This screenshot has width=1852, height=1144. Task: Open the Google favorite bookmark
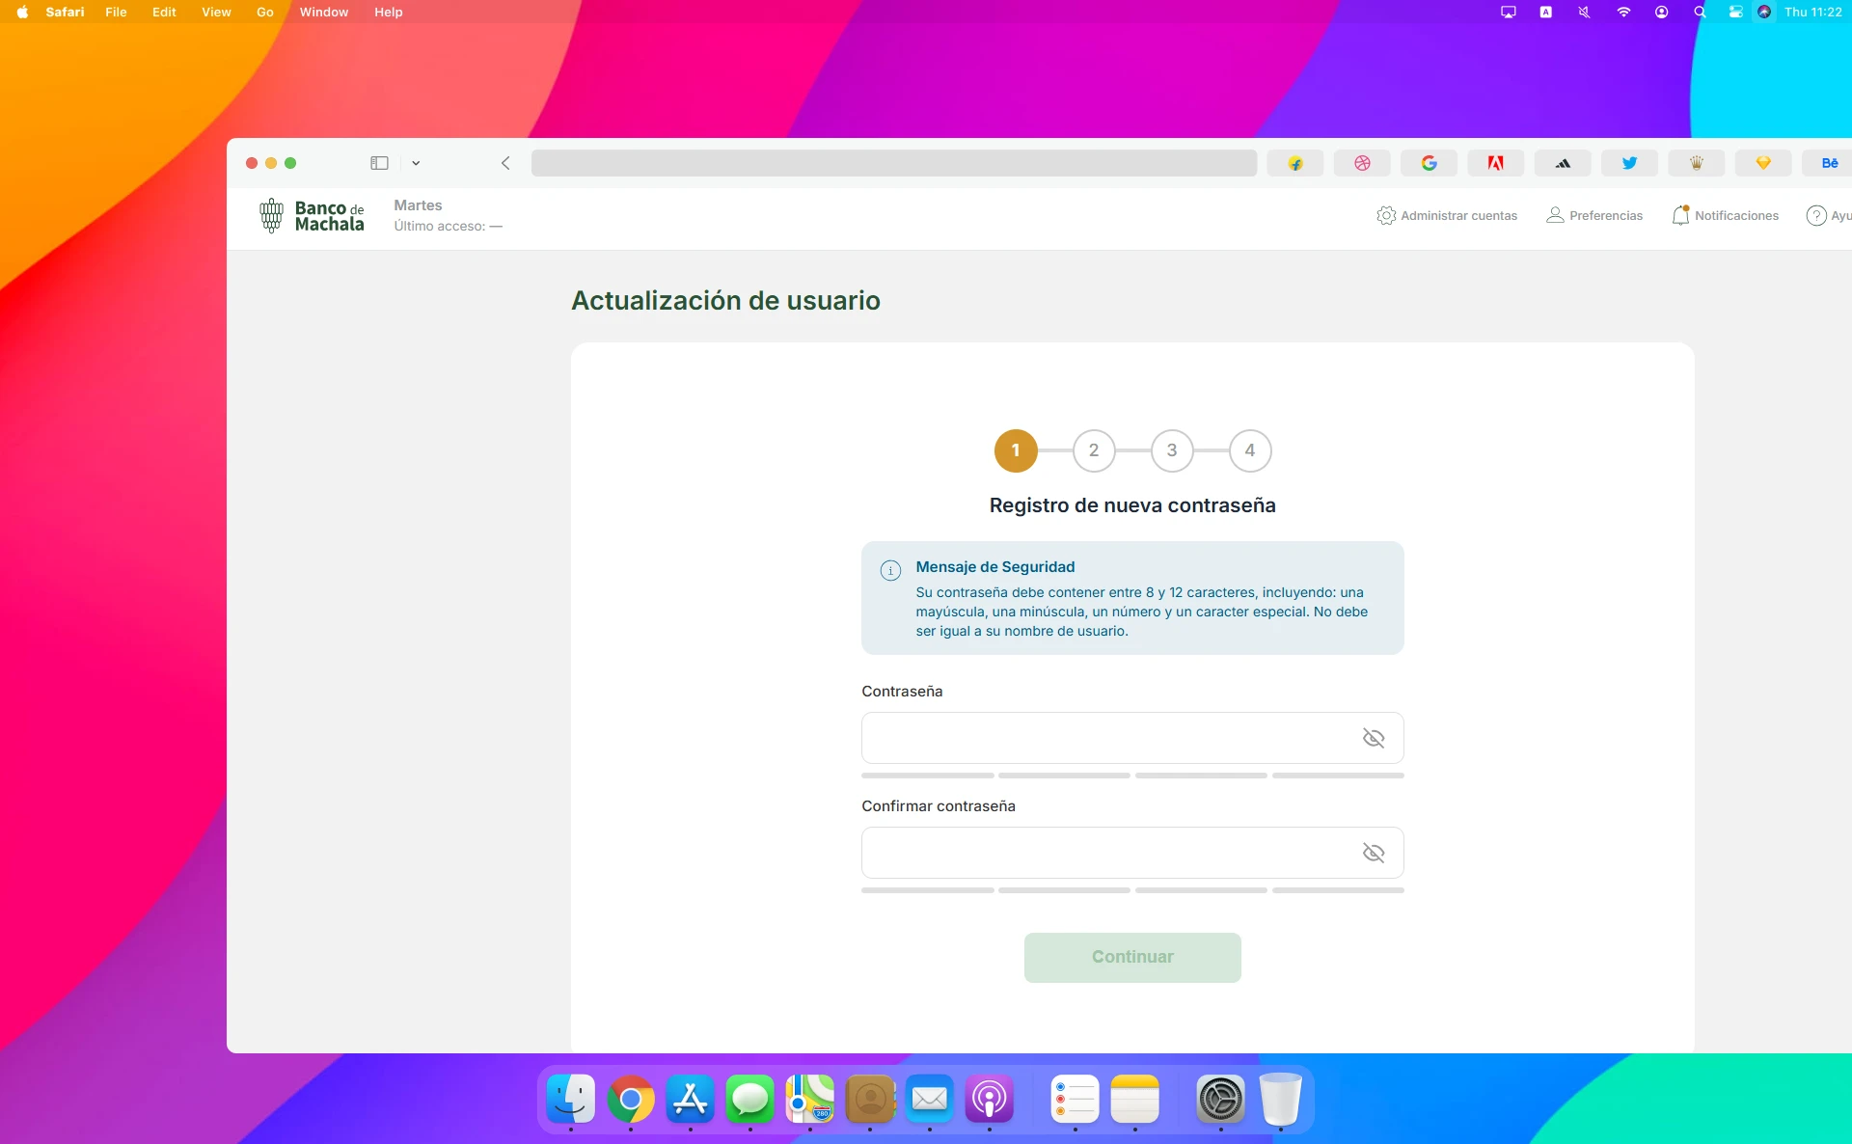click(x=1429, y=163)
